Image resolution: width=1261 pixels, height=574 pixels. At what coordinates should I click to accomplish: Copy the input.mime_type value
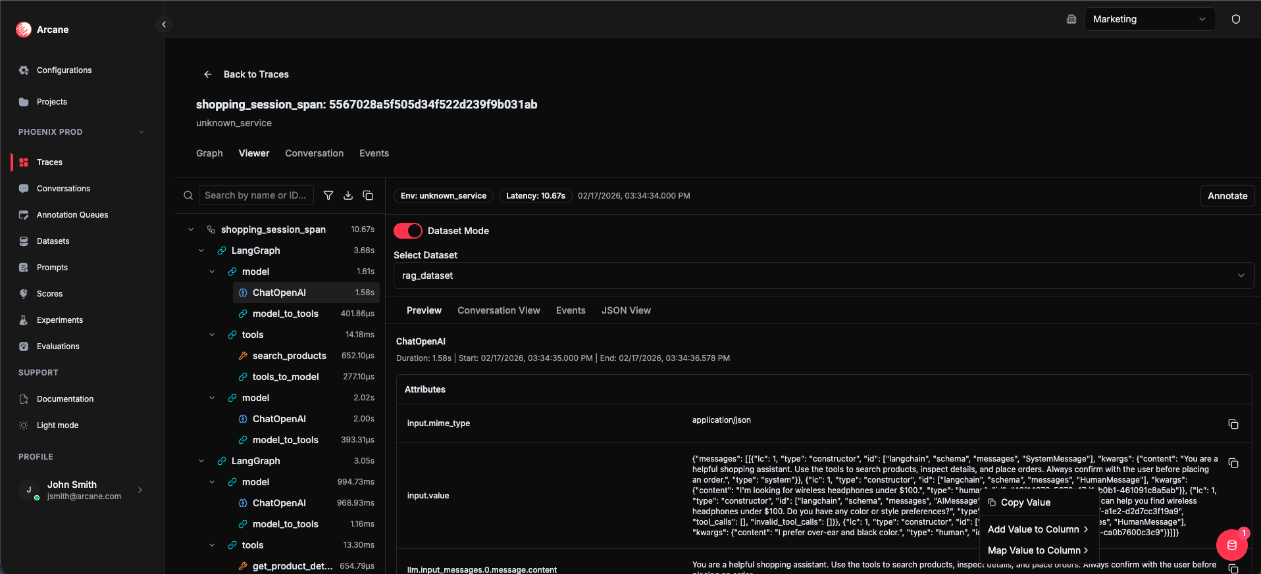click(1233, 424)
